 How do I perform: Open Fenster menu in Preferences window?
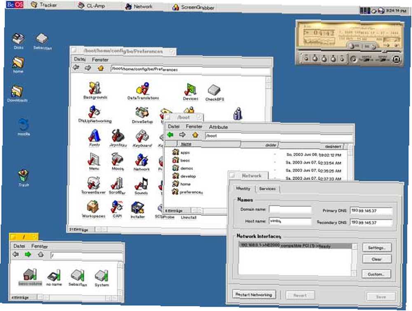click(100, 60)
